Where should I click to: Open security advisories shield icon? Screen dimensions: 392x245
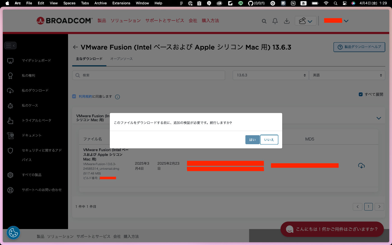pyautogui.click(x=10, y=151)
